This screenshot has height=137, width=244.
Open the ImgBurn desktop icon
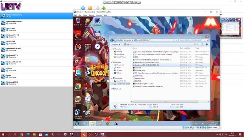point(78,100)
